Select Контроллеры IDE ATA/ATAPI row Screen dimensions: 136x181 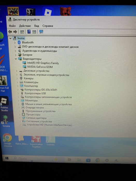[x=41, y=90]
